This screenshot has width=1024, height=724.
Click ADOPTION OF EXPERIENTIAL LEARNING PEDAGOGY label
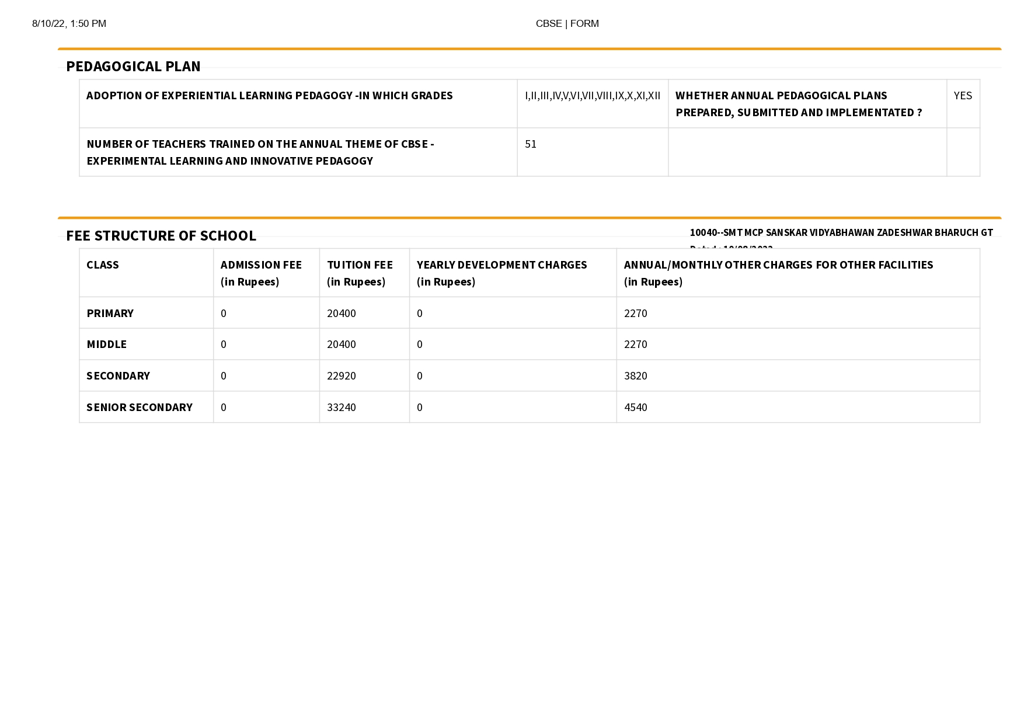click(x=270, y=96)
